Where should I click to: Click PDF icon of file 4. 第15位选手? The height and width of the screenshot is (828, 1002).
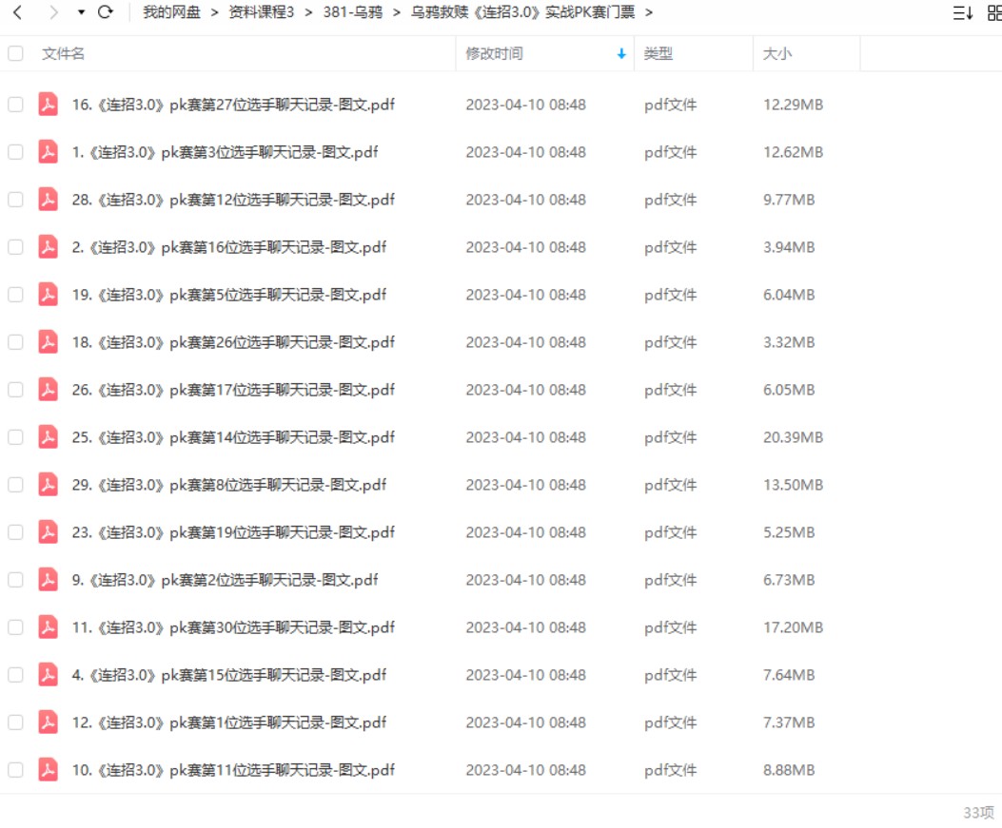pos(48,675)
